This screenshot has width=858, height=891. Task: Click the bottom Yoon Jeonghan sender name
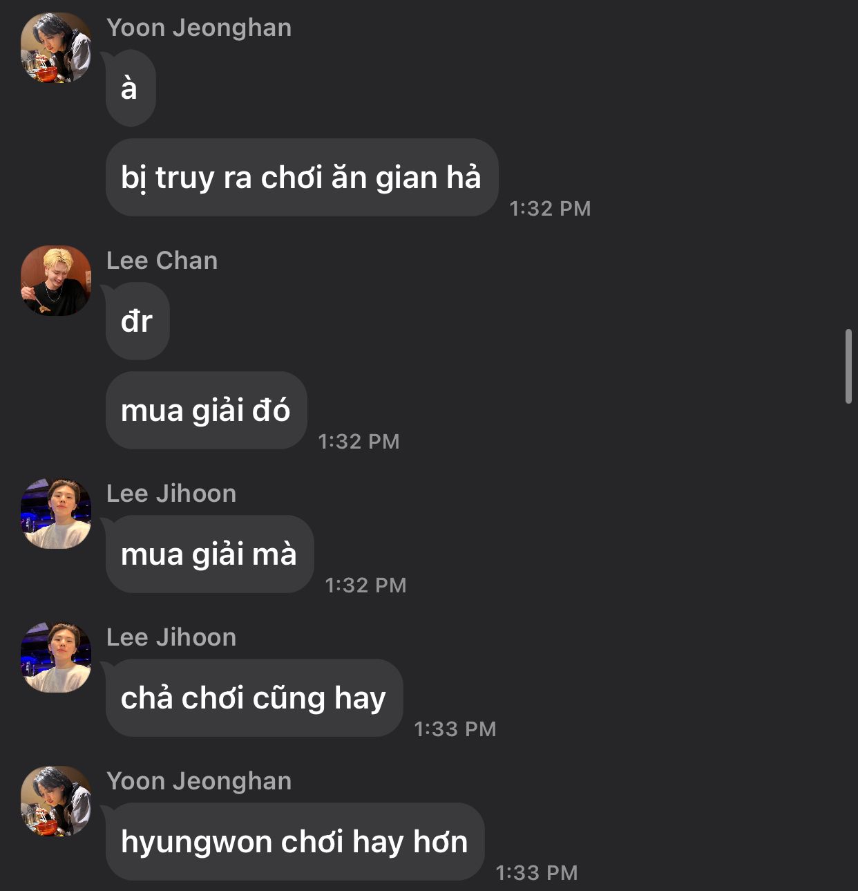[199, 782]
